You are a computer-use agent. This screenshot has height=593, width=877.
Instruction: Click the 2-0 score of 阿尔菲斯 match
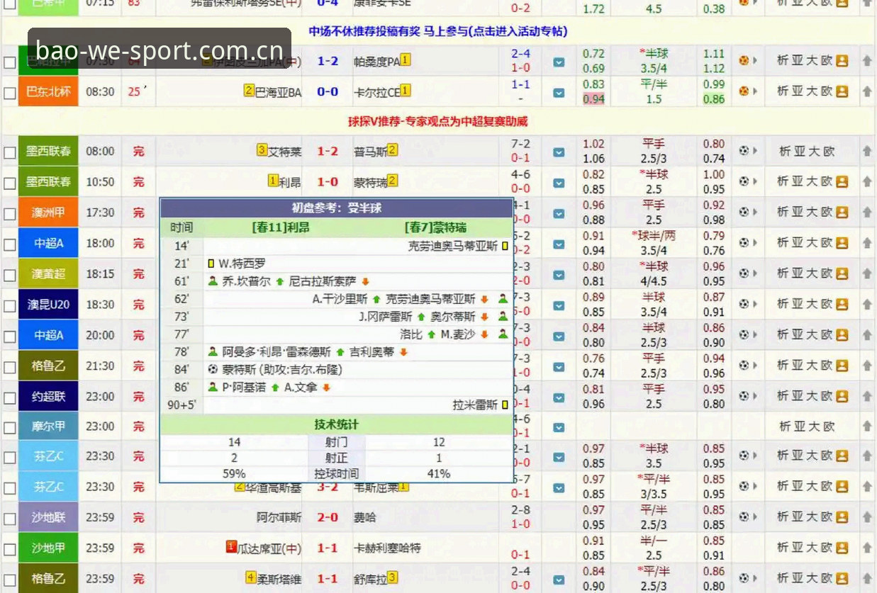328,518
